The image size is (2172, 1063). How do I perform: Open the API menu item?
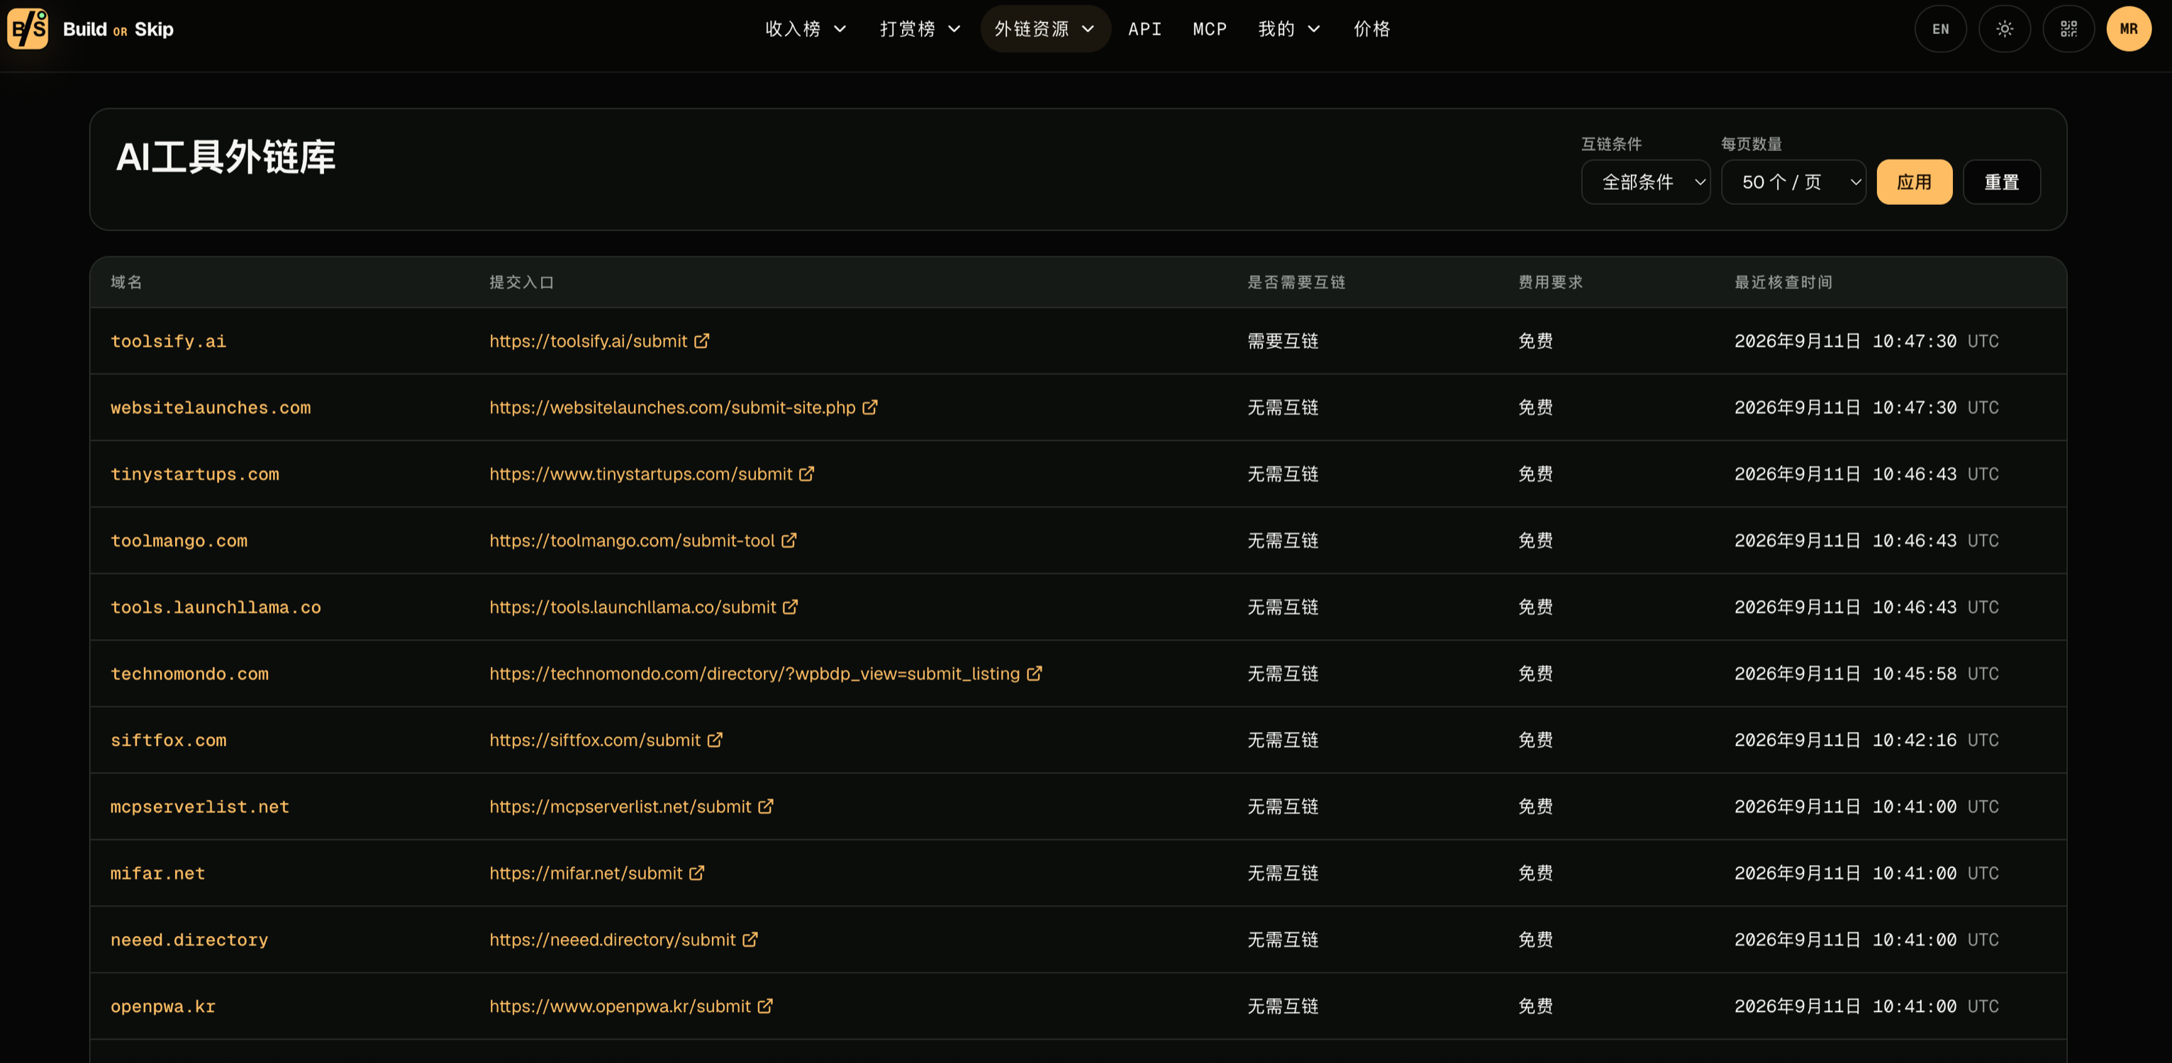tap(1145, 28)
